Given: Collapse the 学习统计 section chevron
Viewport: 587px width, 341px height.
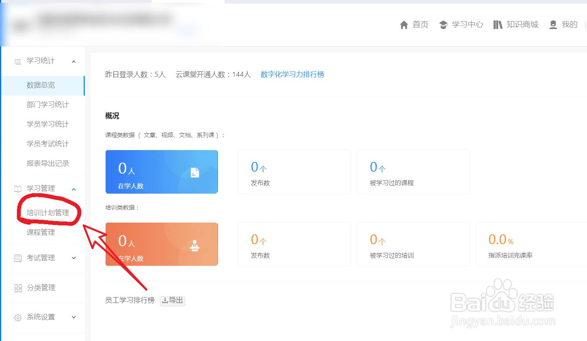Looking at the screenshot, I should coord(74,62).
